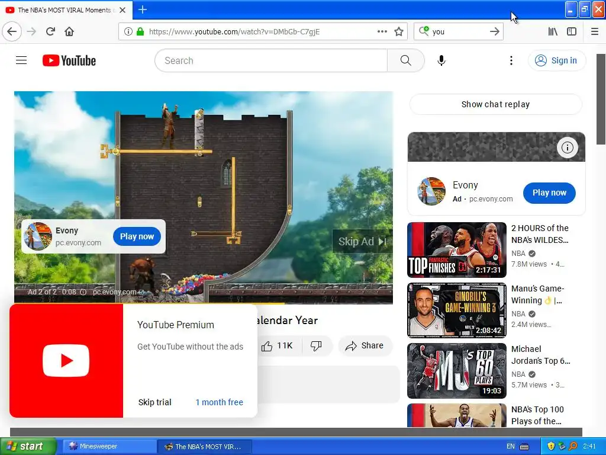The image size is (606, 455).
Task: Click 1 month free on Premium offer
Action: [x=219, y=402]
